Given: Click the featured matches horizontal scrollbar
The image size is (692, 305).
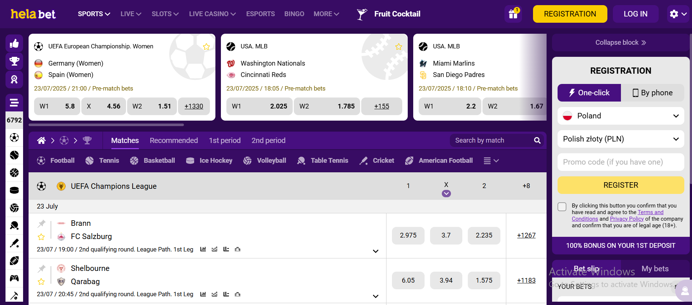Looking at the screenshot, I should point(106,125).
